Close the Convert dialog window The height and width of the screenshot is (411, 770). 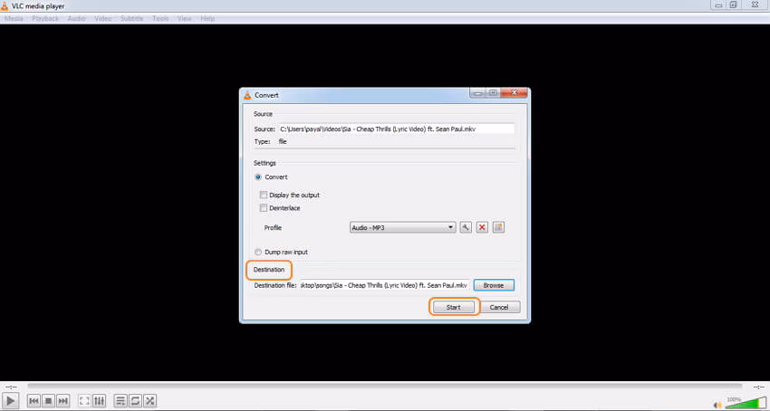coord(515,93)
